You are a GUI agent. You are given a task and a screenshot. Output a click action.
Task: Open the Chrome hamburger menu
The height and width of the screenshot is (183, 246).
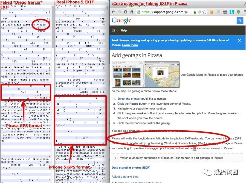(244, 12)
